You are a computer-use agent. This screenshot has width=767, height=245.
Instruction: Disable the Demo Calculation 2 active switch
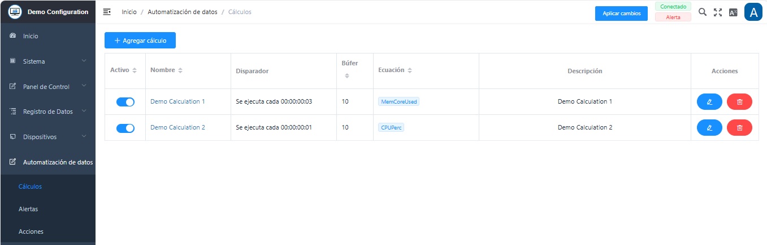pyautogui.click(x=125, y=128)
